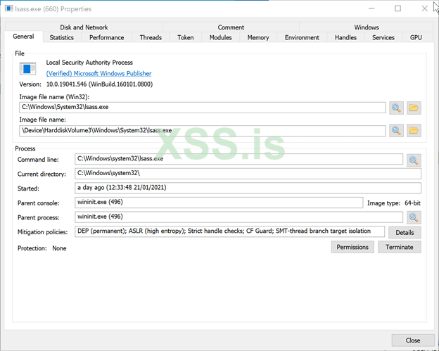The width and height of the screenshot is (439, 351).
Task: Open the Environment tab
Action: pyautogui.click(x=302, y=37)
